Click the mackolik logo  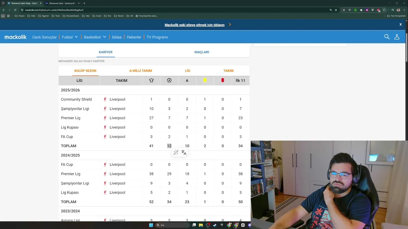(x=16, y=37)
